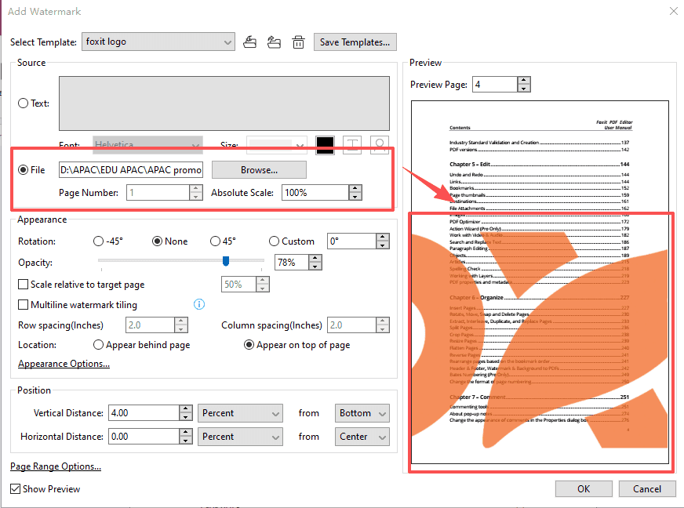684x508 pixels.
Task: Delete the selected template with trash icon
Action: 298,42
